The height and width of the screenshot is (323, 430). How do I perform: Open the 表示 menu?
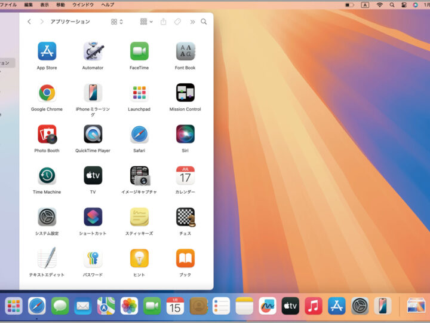tap(44, 5)
